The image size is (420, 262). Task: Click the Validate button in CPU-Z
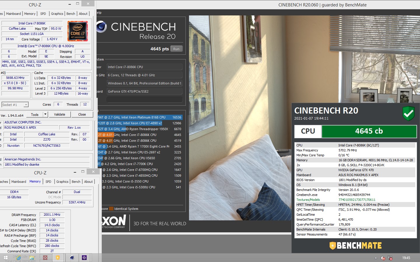tap(60, 114)
